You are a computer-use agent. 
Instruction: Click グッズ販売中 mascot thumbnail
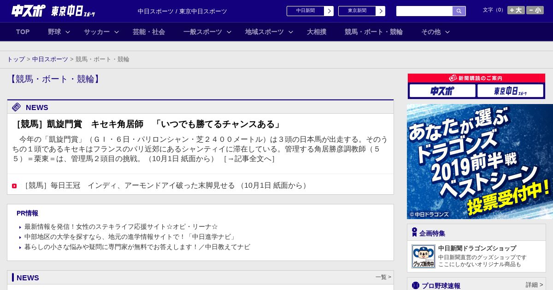(x=424, y=256)
